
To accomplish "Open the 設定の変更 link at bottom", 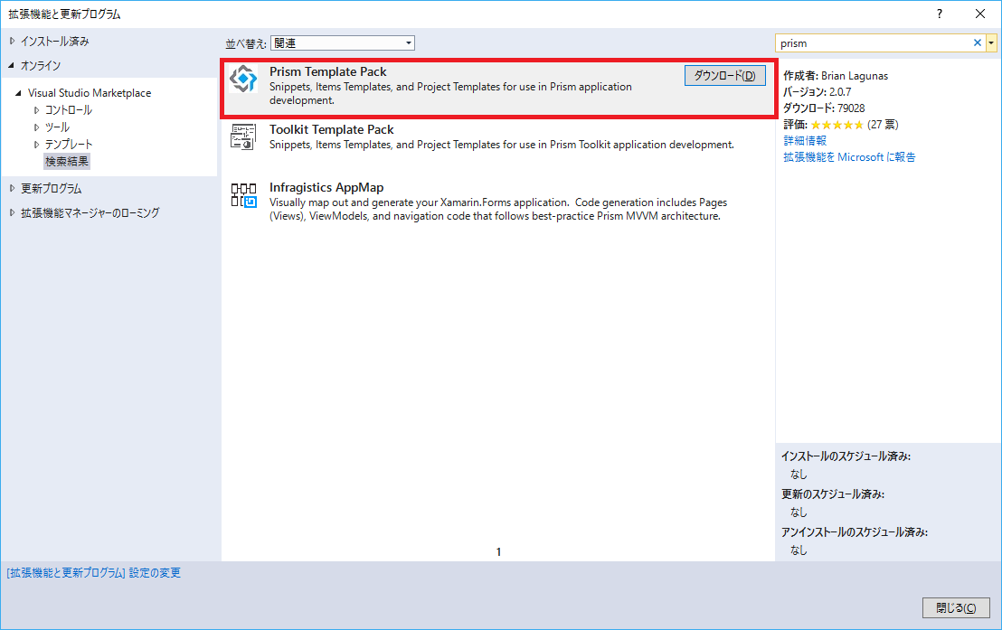I will (94, 572).
